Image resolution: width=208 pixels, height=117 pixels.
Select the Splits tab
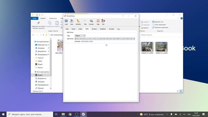click(x=87, y=29)
